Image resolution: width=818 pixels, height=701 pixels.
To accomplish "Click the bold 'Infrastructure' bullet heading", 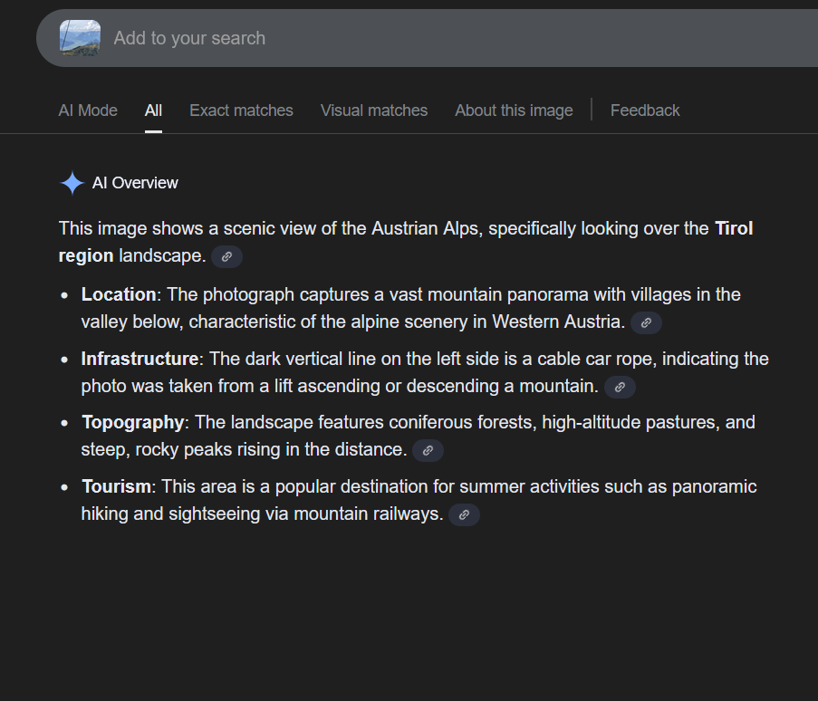I will coord(140,359).
